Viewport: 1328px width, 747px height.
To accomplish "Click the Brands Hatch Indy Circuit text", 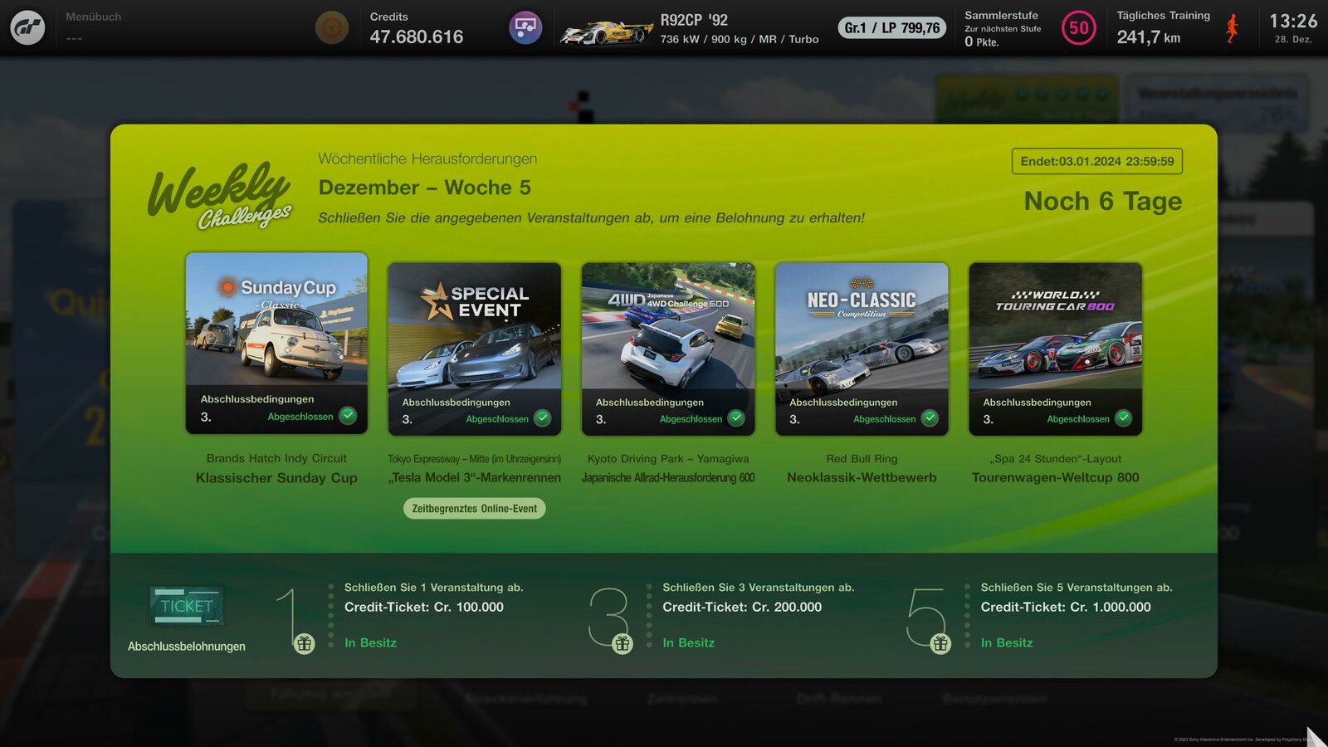I will [276, 458].
